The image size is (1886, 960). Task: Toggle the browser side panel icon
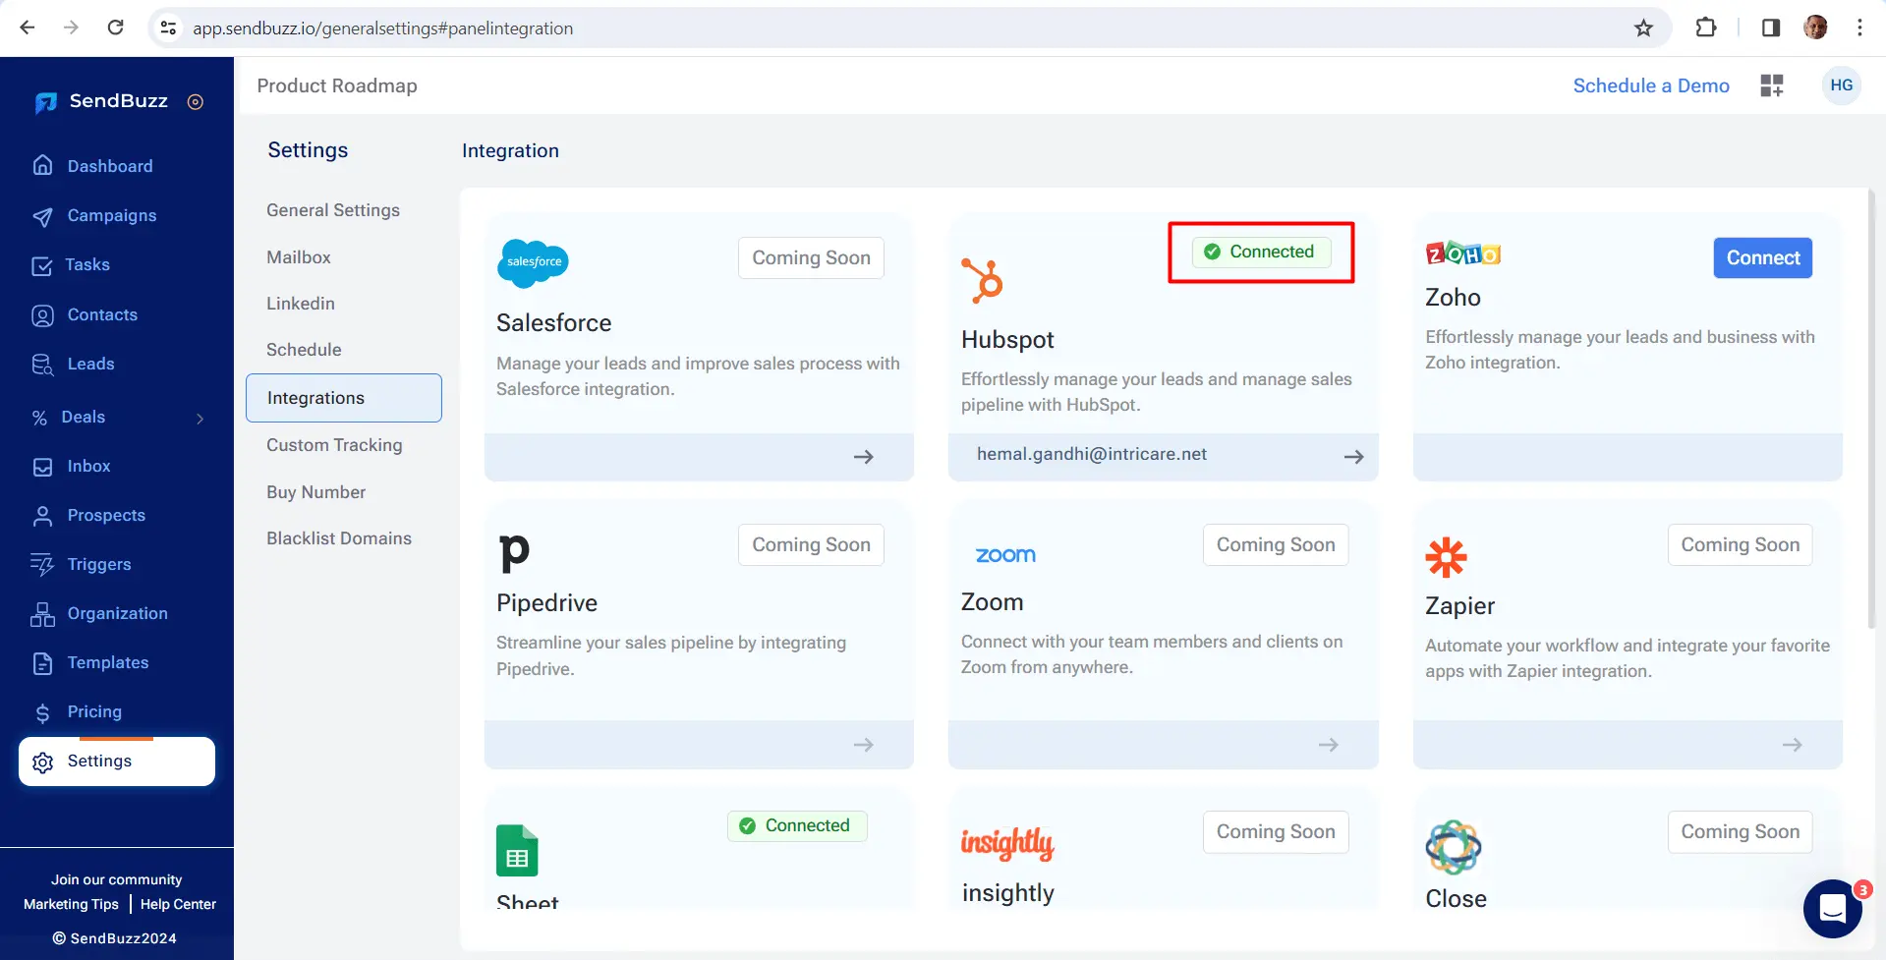1770,28
